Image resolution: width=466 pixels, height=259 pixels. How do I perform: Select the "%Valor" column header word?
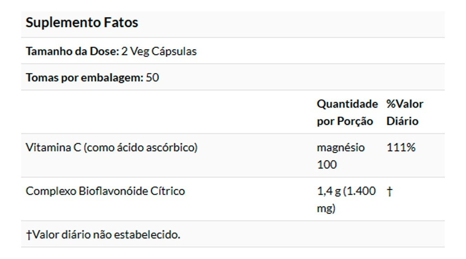[405, 104]
